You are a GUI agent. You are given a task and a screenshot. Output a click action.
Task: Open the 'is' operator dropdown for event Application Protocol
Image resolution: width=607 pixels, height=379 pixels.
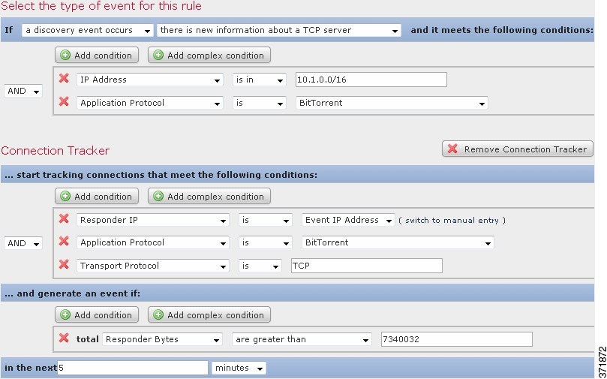pyautogui.click(x=260, y=103)
